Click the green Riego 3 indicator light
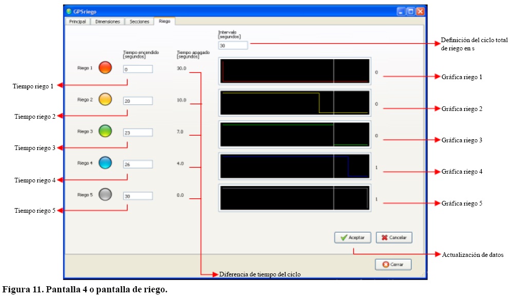 point(105,131)
